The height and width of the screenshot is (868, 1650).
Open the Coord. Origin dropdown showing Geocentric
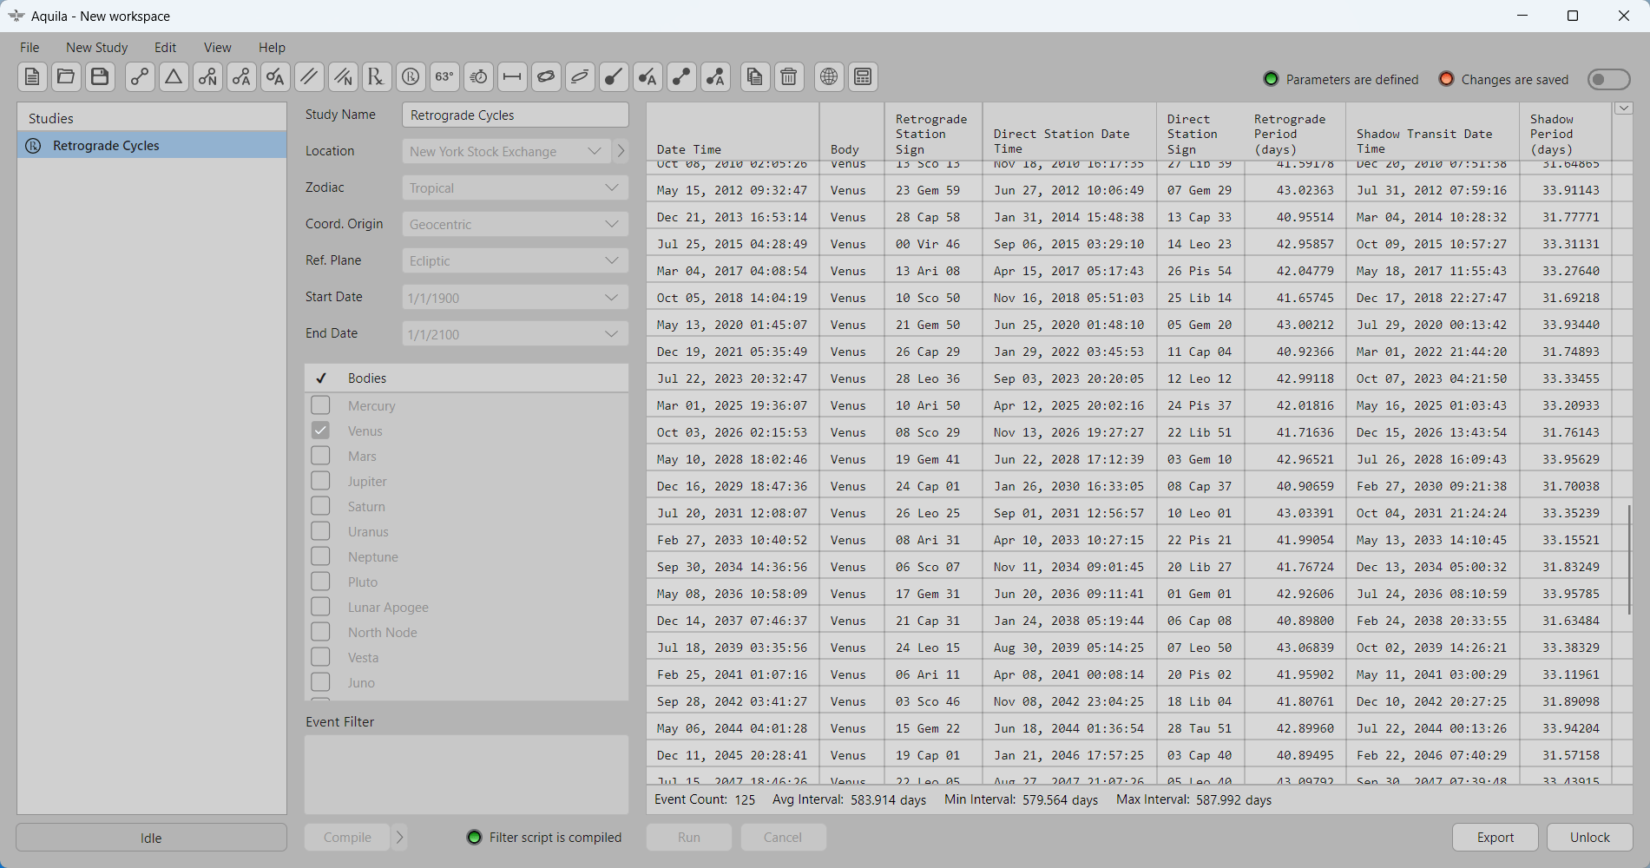[x=515, y=224]
